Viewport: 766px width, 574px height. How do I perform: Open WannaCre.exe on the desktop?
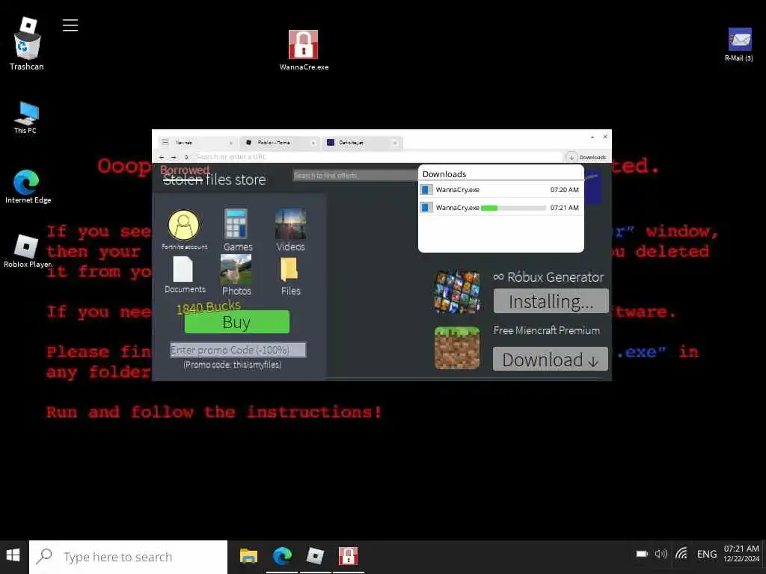point(304,50)
